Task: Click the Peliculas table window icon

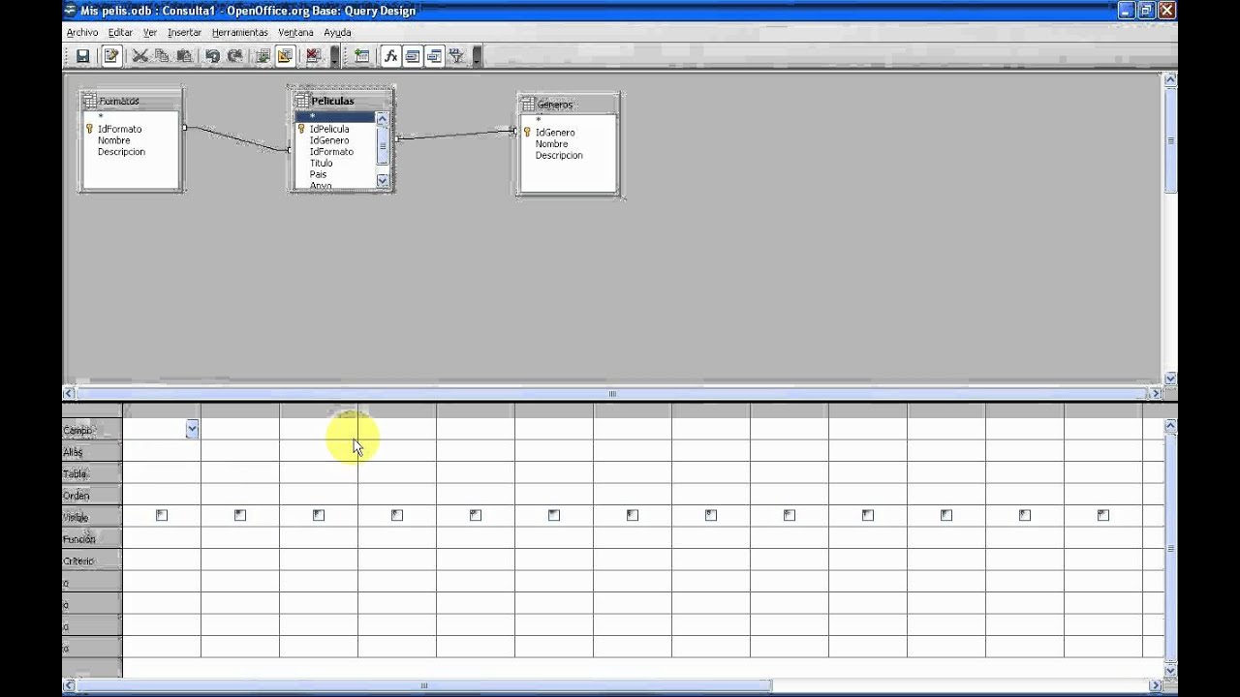Action: click(x=302, y=101)
